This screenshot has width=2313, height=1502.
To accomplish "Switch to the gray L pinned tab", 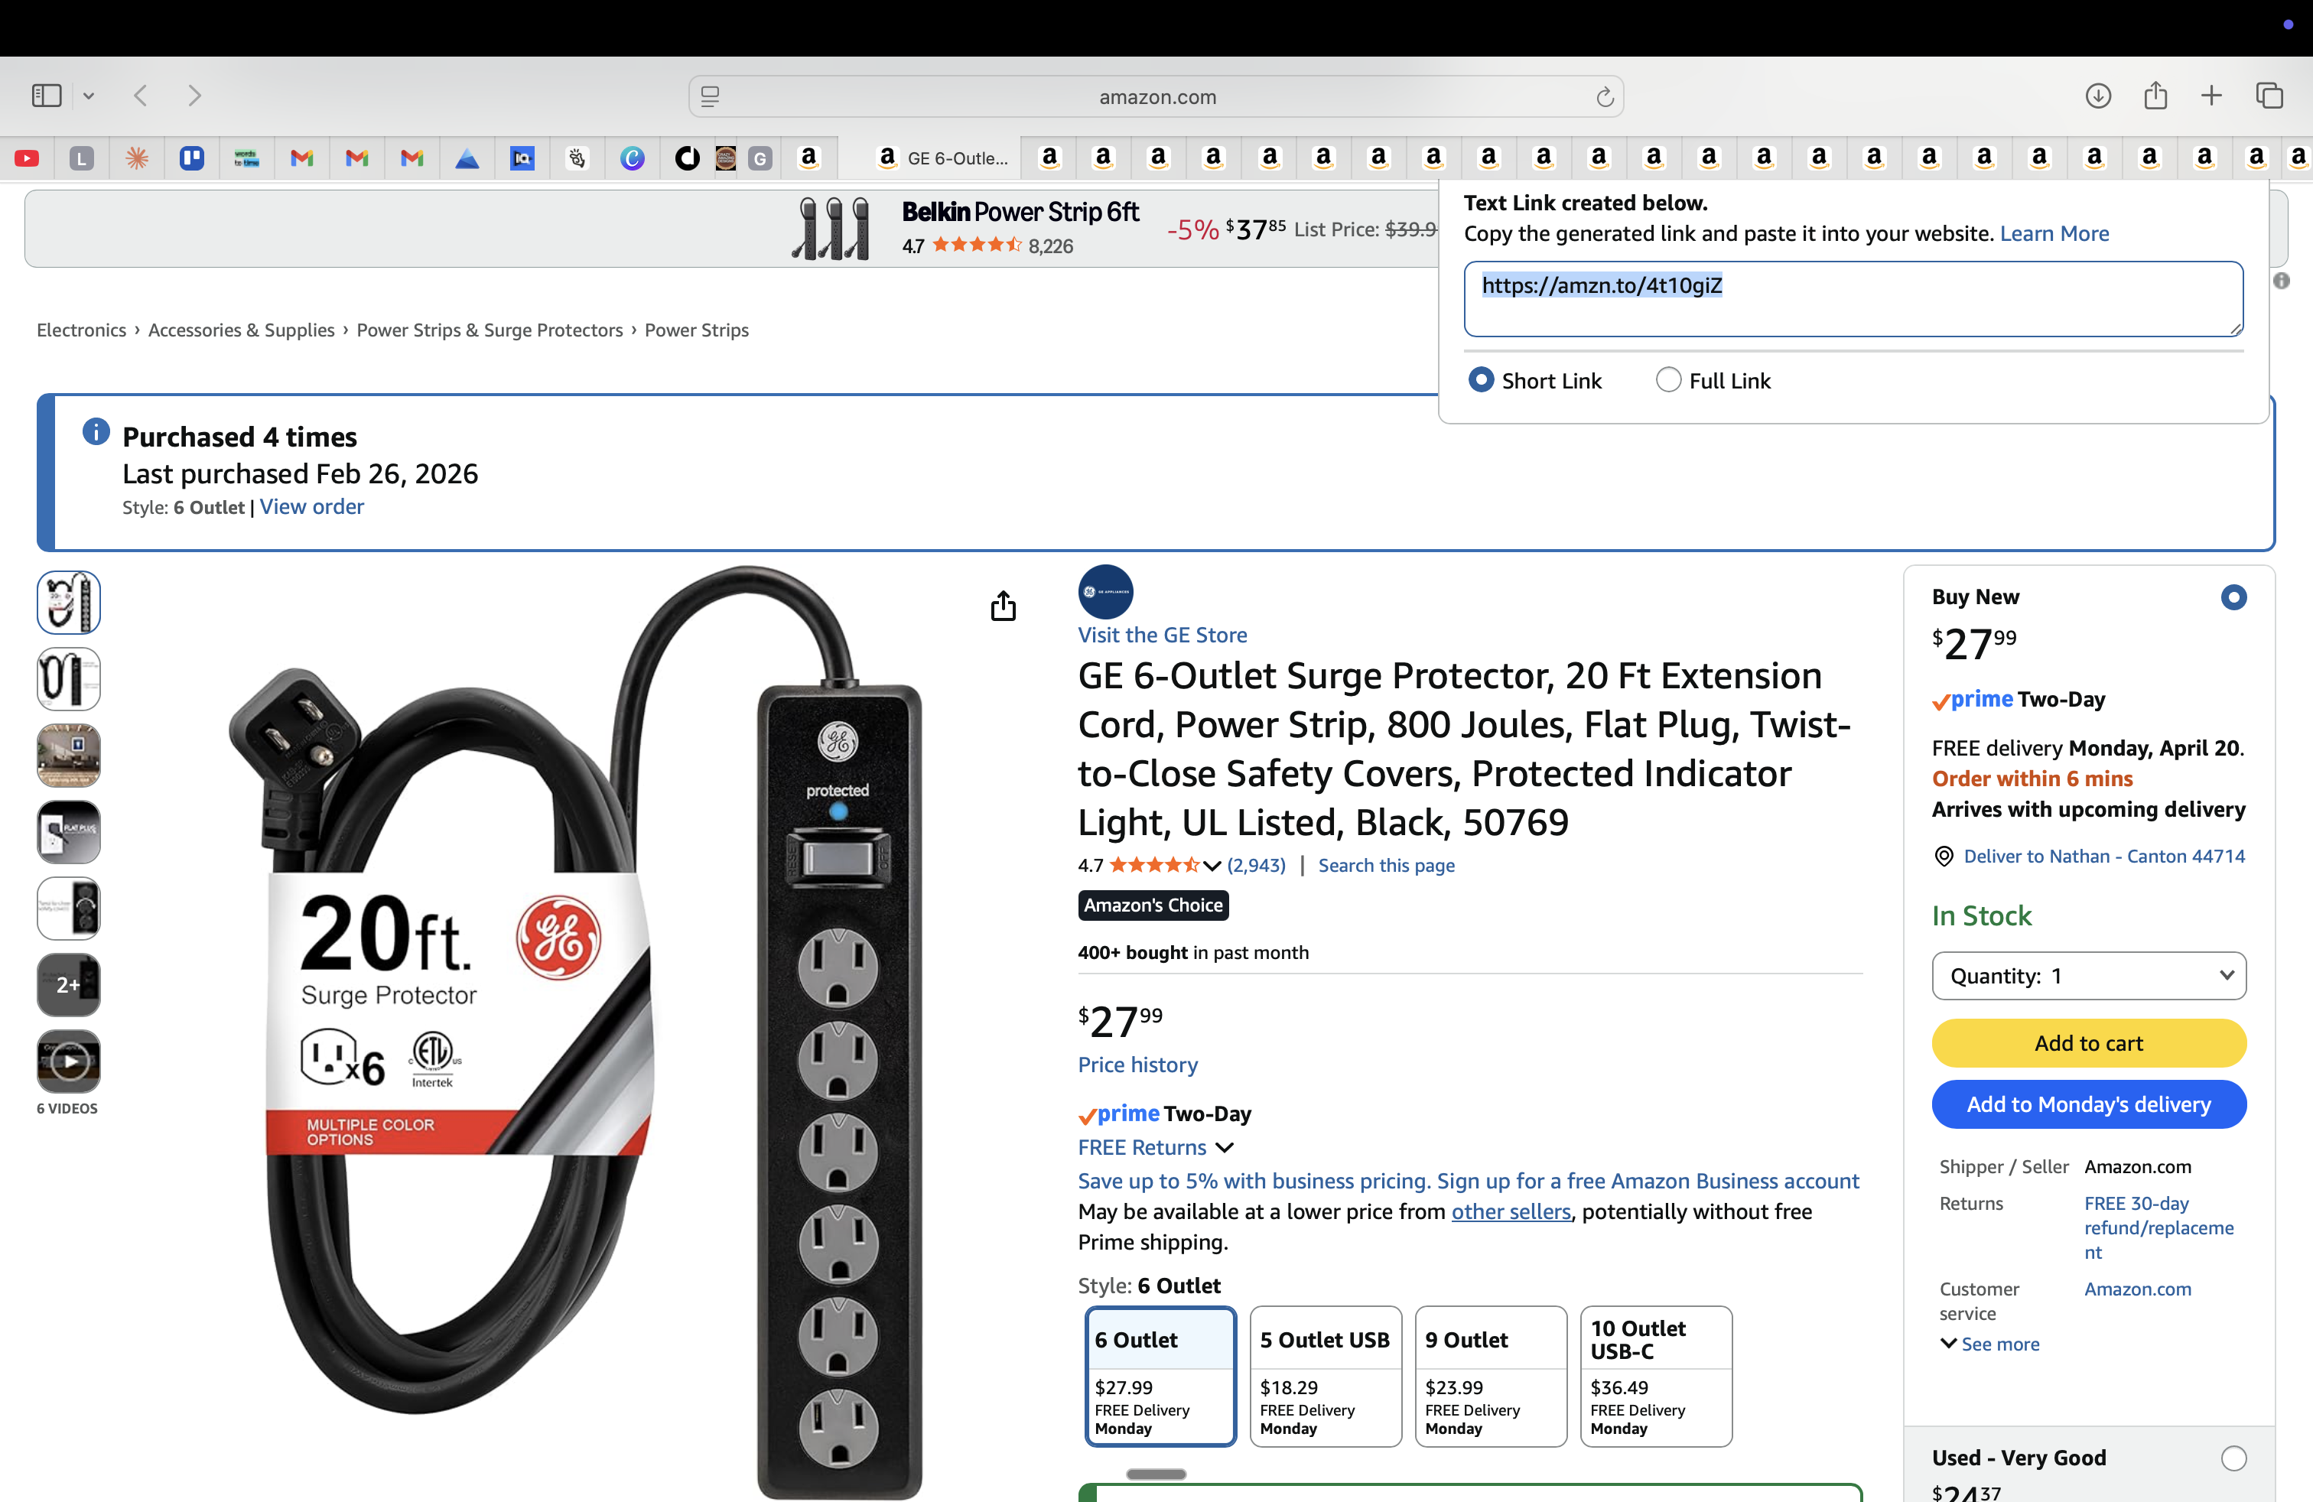I will click(x=82, y=158).
